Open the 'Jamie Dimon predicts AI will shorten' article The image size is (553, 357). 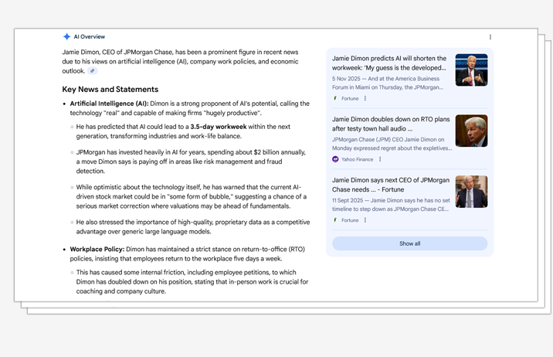(389, 63)
